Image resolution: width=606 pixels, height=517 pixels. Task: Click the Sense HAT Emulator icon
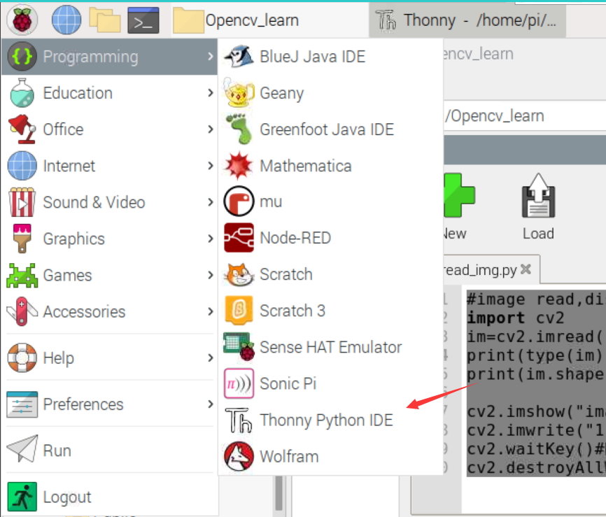[x=239, y=346]
